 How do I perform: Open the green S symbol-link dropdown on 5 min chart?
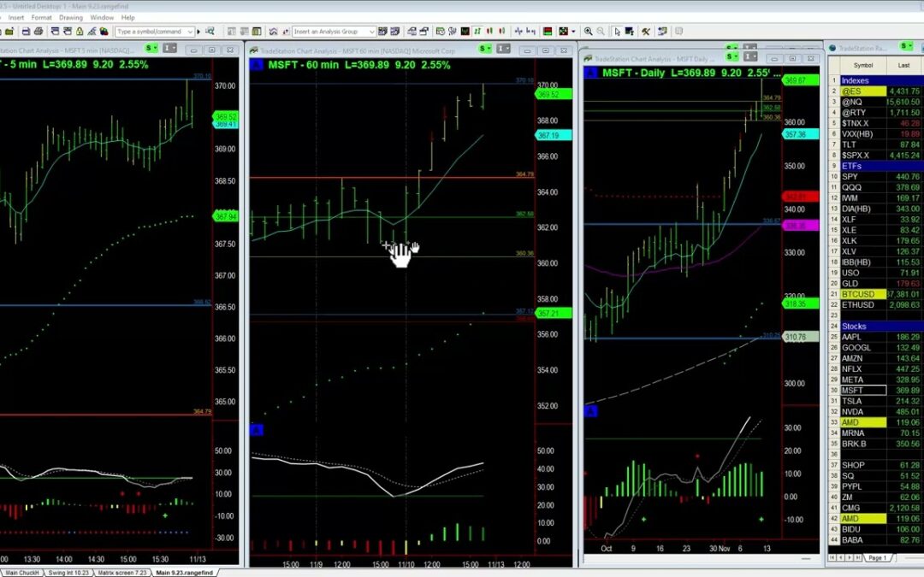tap(151, 48)
